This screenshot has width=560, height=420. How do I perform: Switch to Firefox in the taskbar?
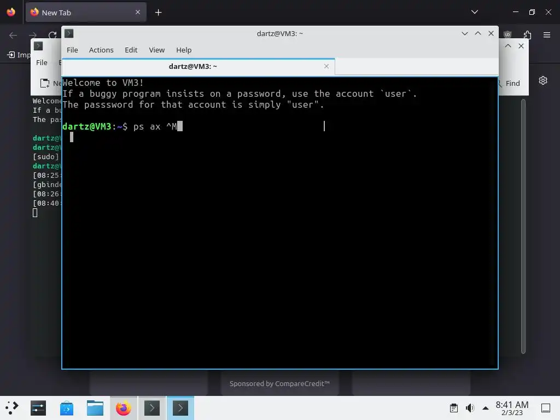point(124,408)
